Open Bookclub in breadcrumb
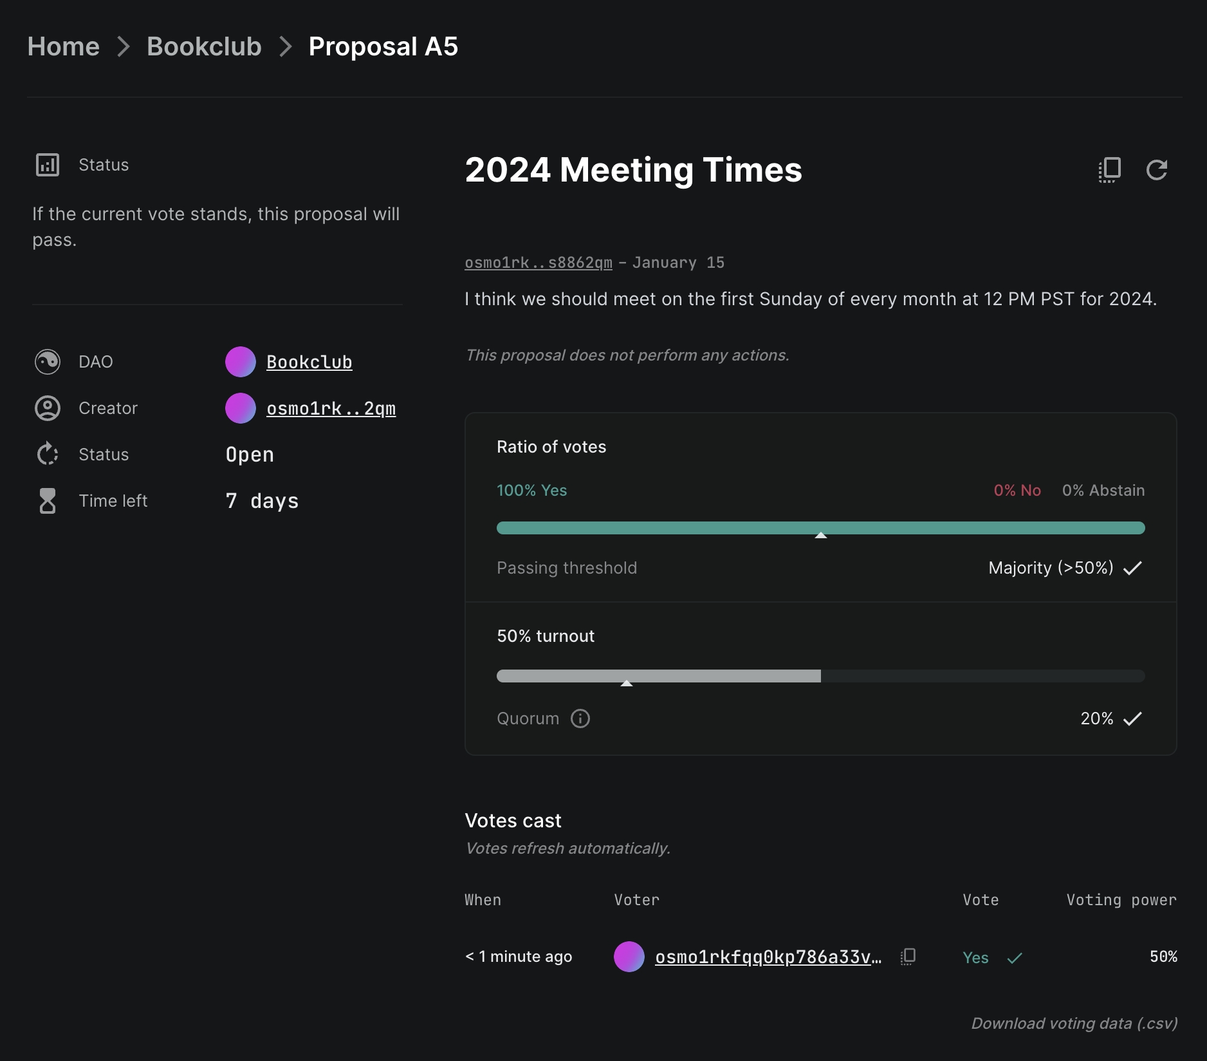The width and height of the screenshot is (1207, 1061). (204, 46)
